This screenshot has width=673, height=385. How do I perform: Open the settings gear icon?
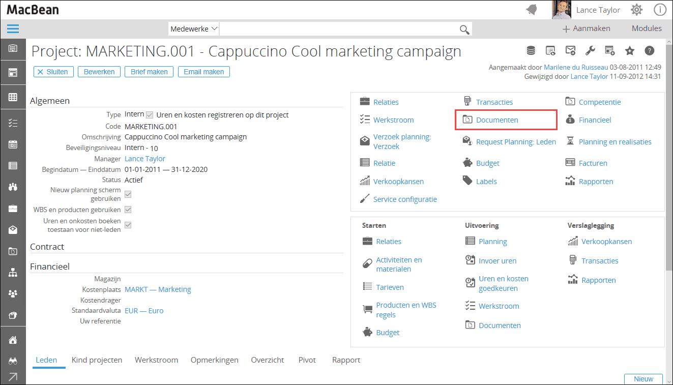pyautogui.click(x=636, y=10)
